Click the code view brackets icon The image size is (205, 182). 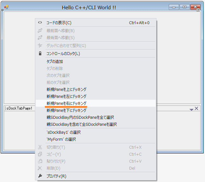(x=40, y=23)
